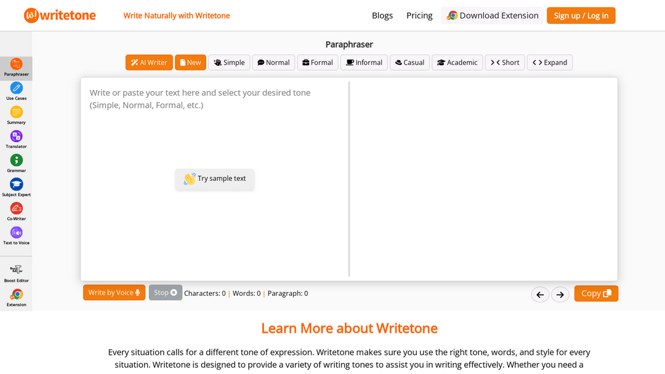Image resolution: width=665 pixels, height=374 pixels.
Task: Select the Summary tool icon
Action: coord(16,113)
